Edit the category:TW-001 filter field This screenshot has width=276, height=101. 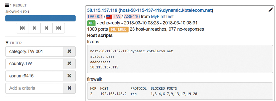pyautogui.click(x=34, y=51)
